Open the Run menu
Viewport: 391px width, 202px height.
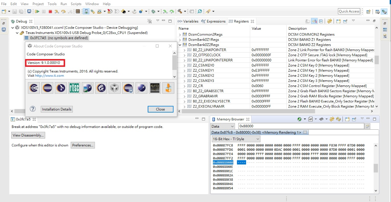tap(64, 4)
